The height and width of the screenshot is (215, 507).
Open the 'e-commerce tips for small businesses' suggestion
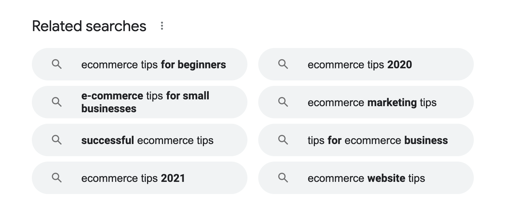(x=145, y=102)
